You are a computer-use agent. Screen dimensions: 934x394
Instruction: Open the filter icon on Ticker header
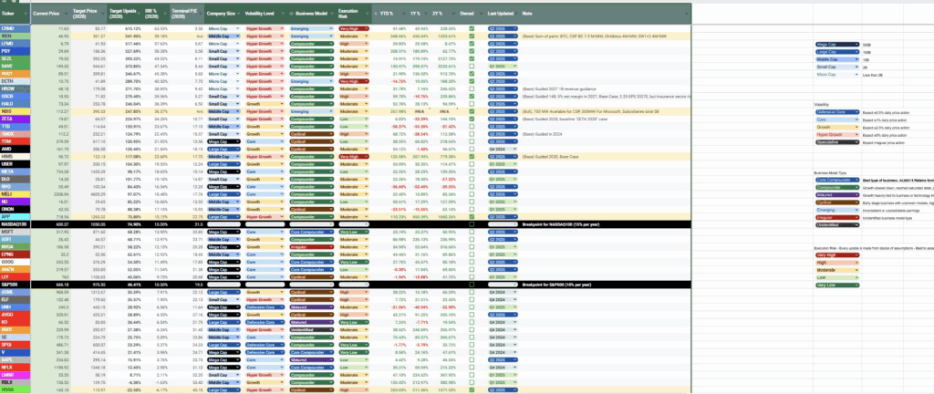(x=26, y=15)
